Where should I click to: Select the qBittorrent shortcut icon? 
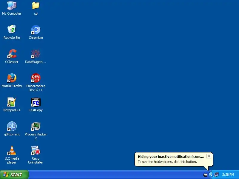(12, 126)
